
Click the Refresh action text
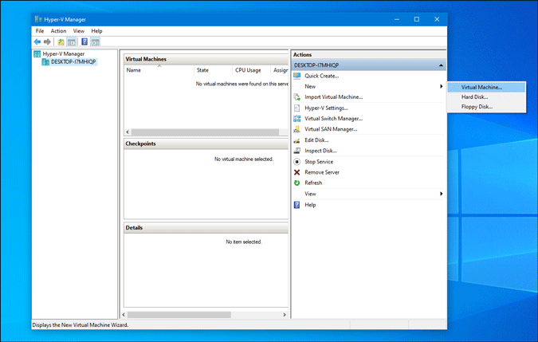(x=313, y=183)
